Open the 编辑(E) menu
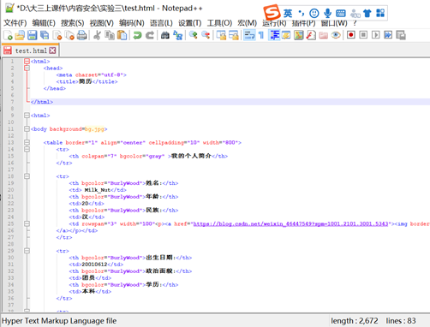The height and width of the screenshot is (327, 430). [44, 23]
